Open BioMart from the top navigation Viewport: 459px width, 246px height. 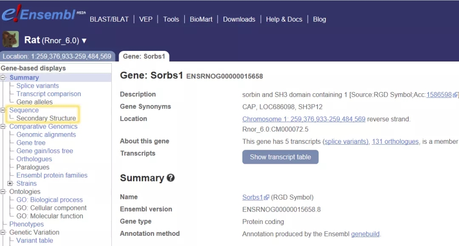pyautogui.click(x=201, y=19)
